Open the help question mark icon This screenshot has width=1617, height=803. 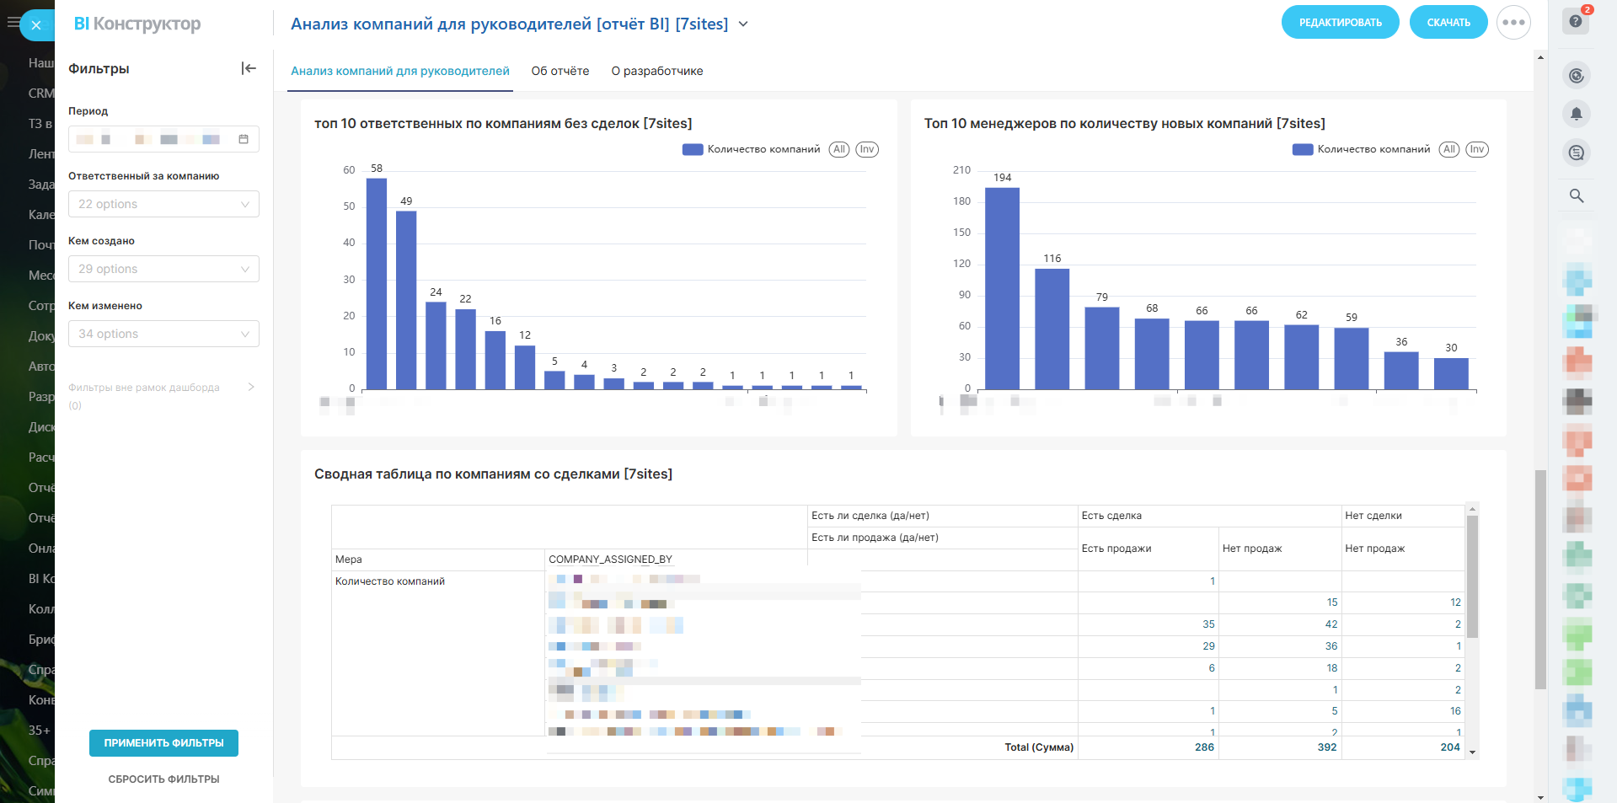click(1576, 21)
